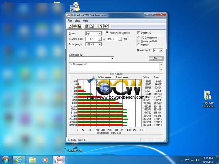The height and width of the screenshot is (164, 219).
Task: Click write value 6953 in results
Action: point(148,81)
